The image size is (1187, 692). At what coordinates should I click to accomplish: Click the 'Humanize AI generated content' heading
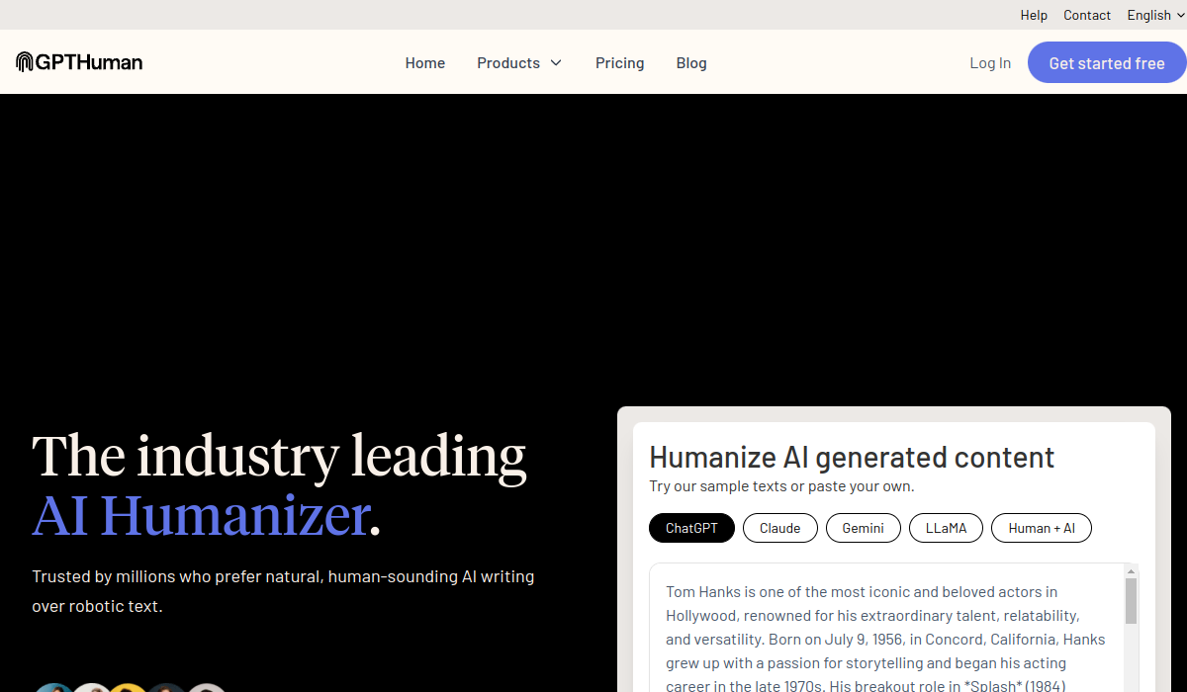click(x=852, y=457)
